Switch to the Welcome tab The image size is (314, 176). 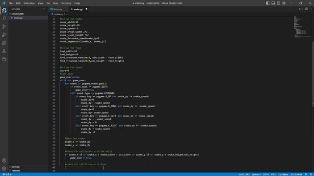(58, 9)
